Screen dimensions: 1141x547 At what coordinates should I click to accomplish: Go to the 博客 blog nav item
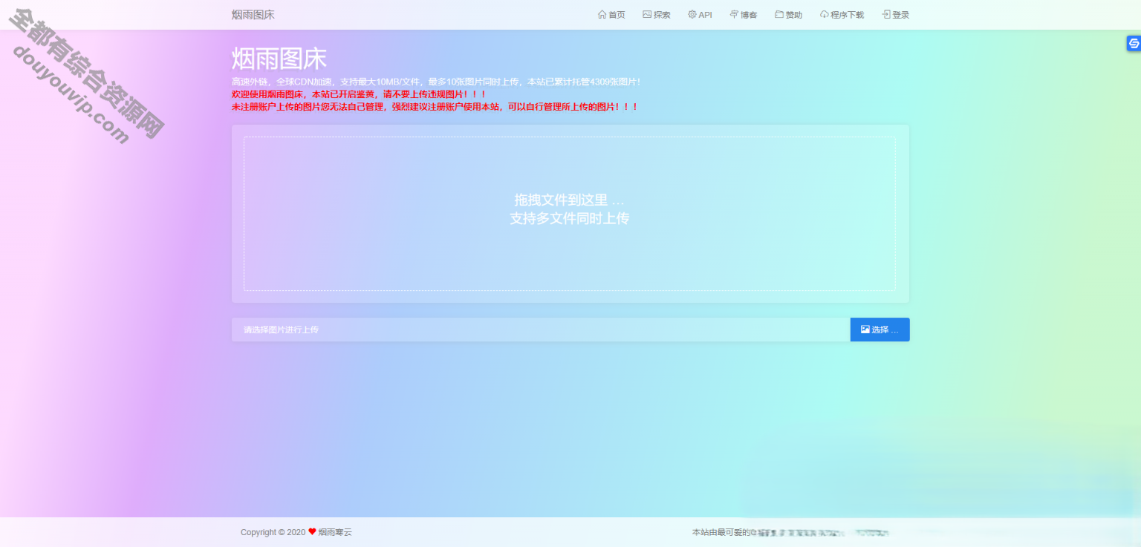[x=744, y=15]
